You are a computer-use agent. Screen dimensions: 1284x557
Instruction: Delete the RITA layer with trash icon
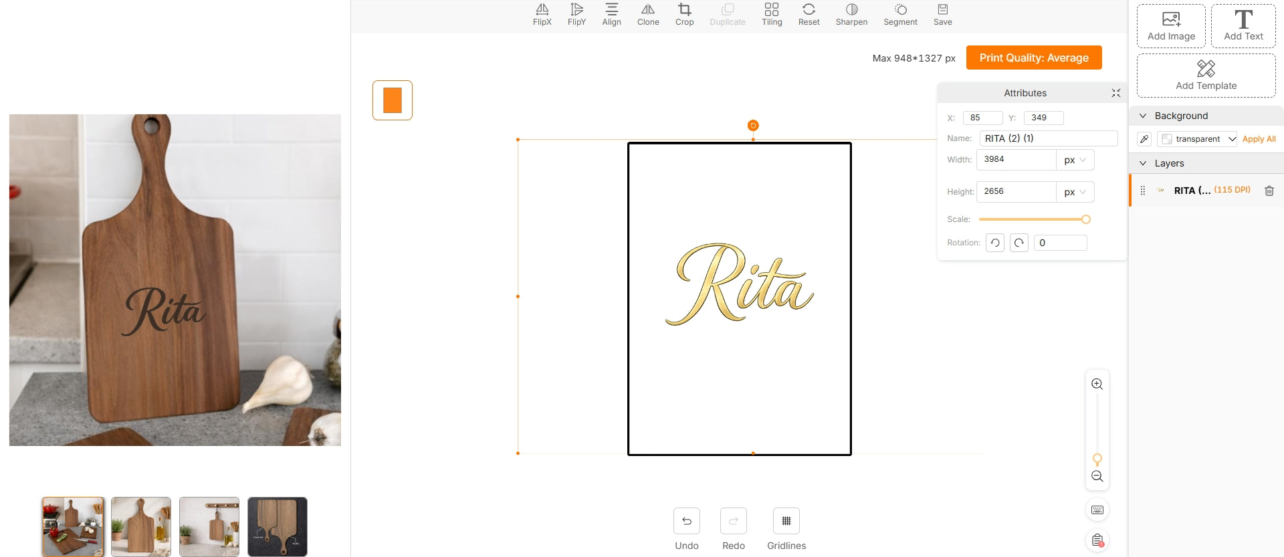click(1269, 191)
